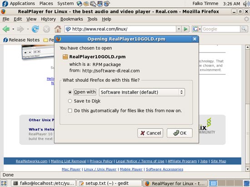Open the Google search engine selector

tap(197, 29)
